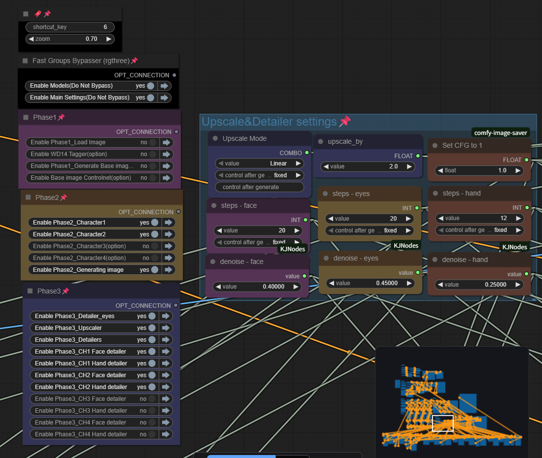Disable Enable Phase2_Generating image toggle
The image size is (542, 458).
(x=155, y=270)
